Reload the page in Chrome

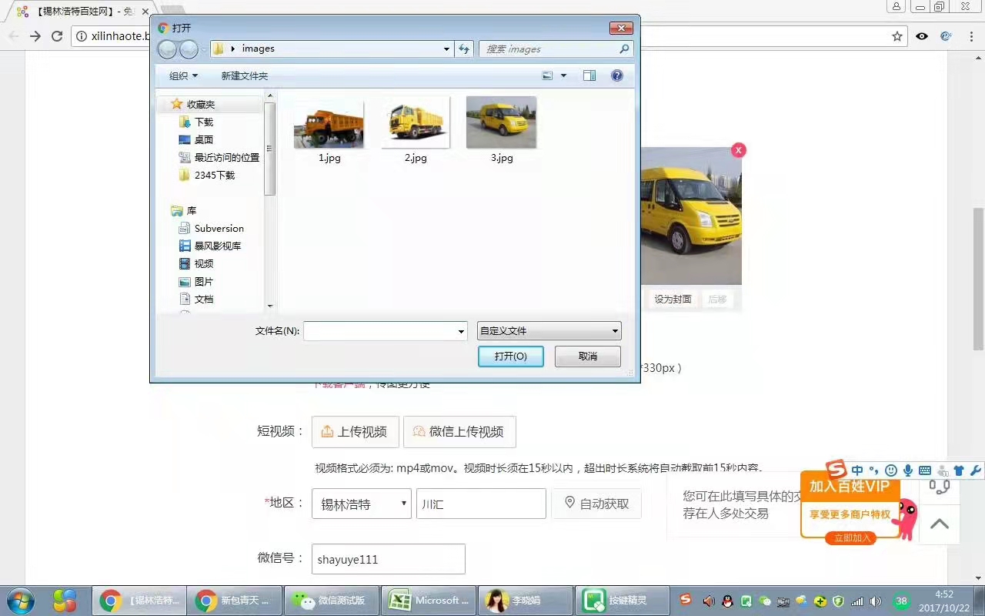pyautogui.click(x=56, y=36)
